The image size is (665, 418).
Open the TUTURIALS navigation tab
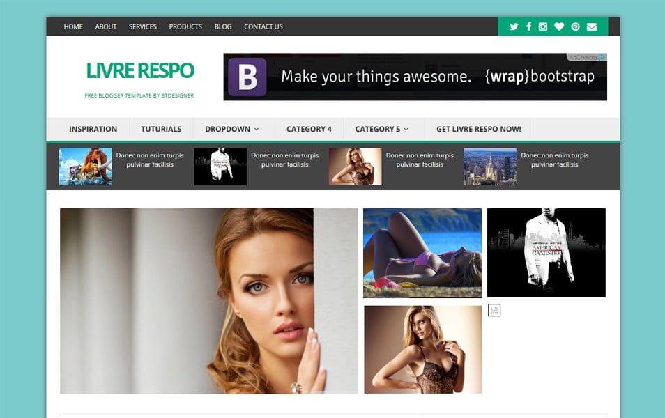[x=161, y=129]
